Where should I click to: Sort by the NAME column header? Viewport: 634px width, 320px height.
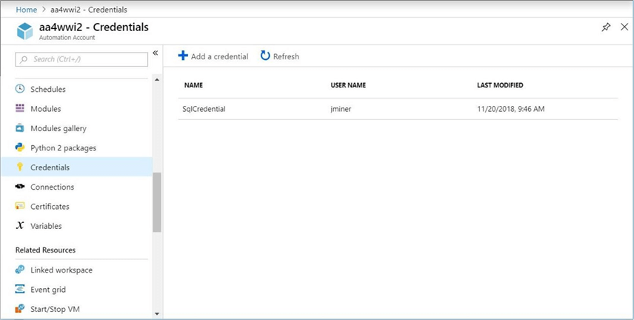193,85
